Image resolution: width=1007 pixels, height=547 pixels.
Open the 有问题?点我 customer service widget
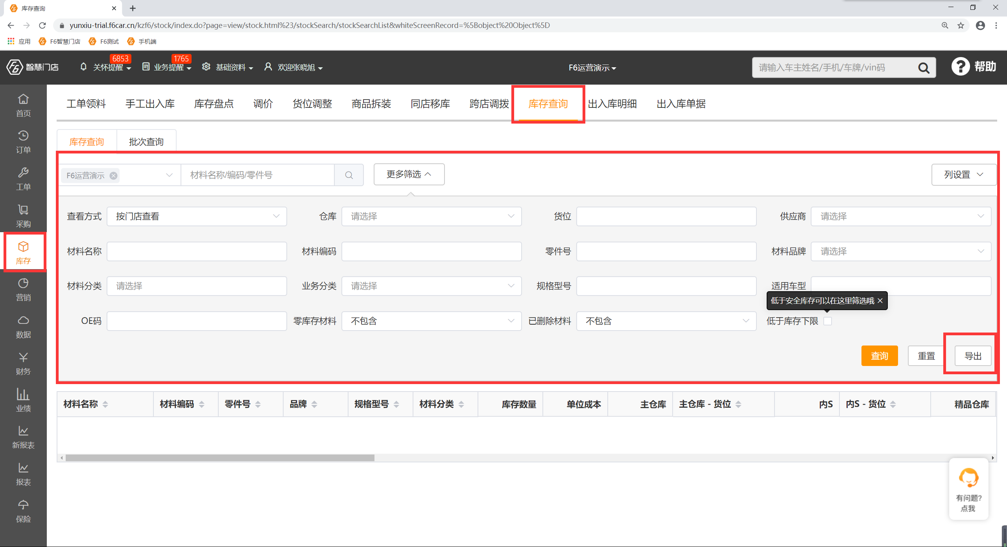968,489
